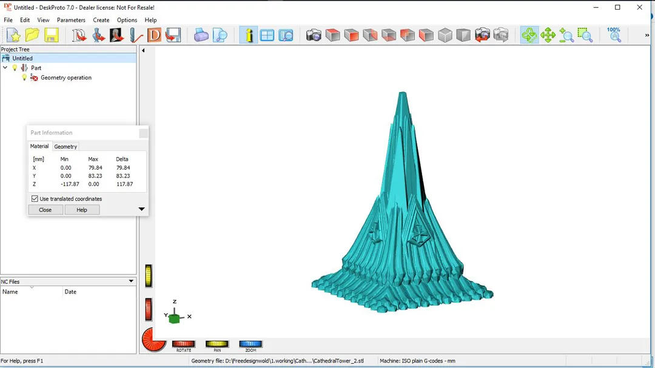Click Load Geometry file icon (blue vase)
The image size is (655, 368).
(x=98, y=35)
